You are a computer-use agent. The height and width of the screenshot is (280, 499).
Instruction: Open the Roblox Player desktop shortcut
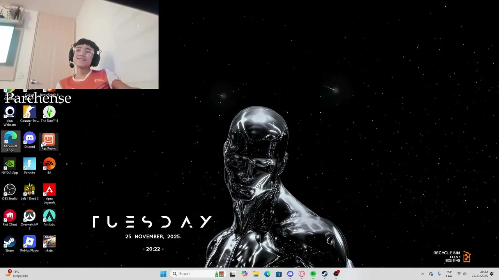(29, 244)
